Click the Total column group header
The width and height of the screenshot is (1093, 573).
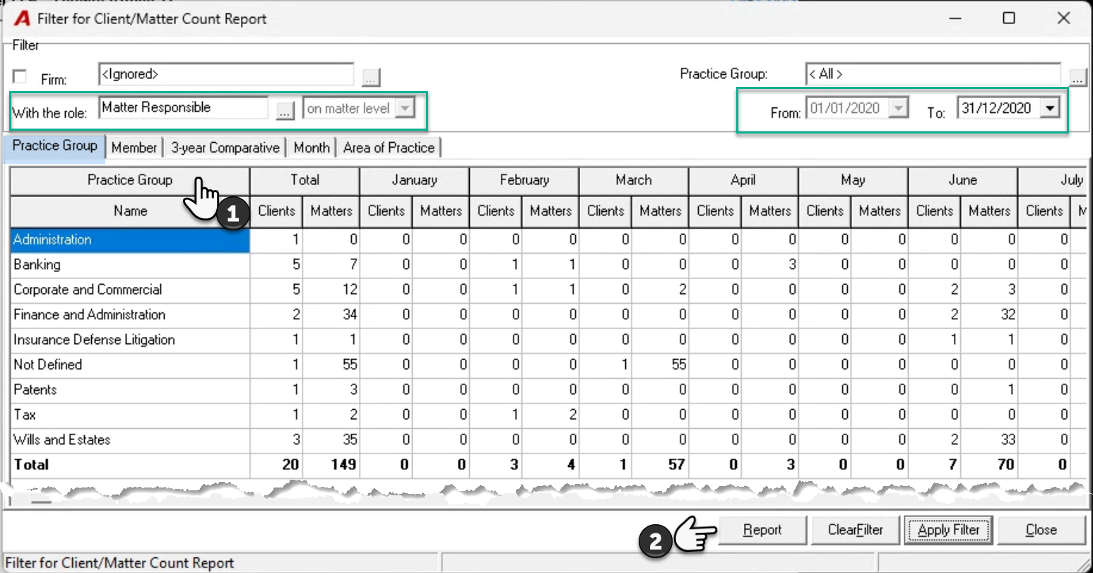[x=305, y=181]
